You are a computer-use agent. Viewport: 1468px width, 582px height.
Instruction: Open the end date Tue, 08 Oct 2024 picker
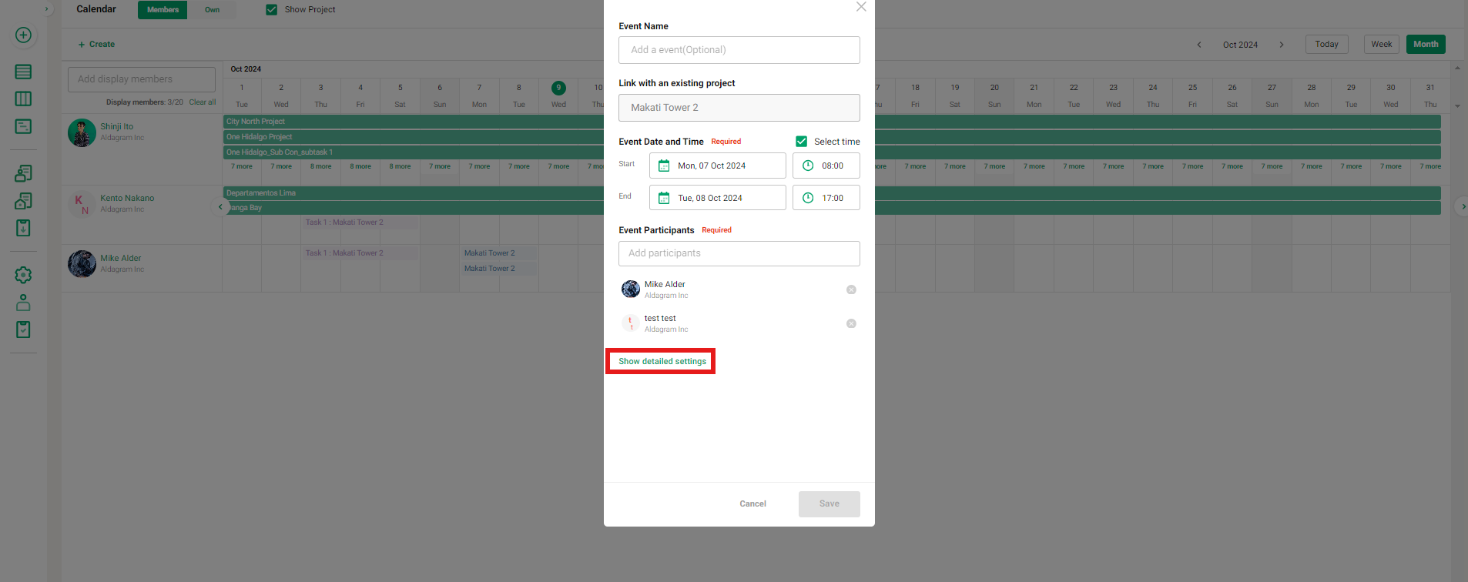click(717, 198)
